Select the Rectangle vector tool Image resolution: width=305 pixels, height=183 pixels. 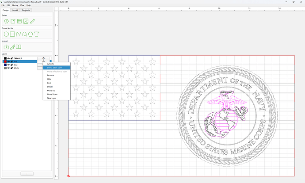pos(12,34)
